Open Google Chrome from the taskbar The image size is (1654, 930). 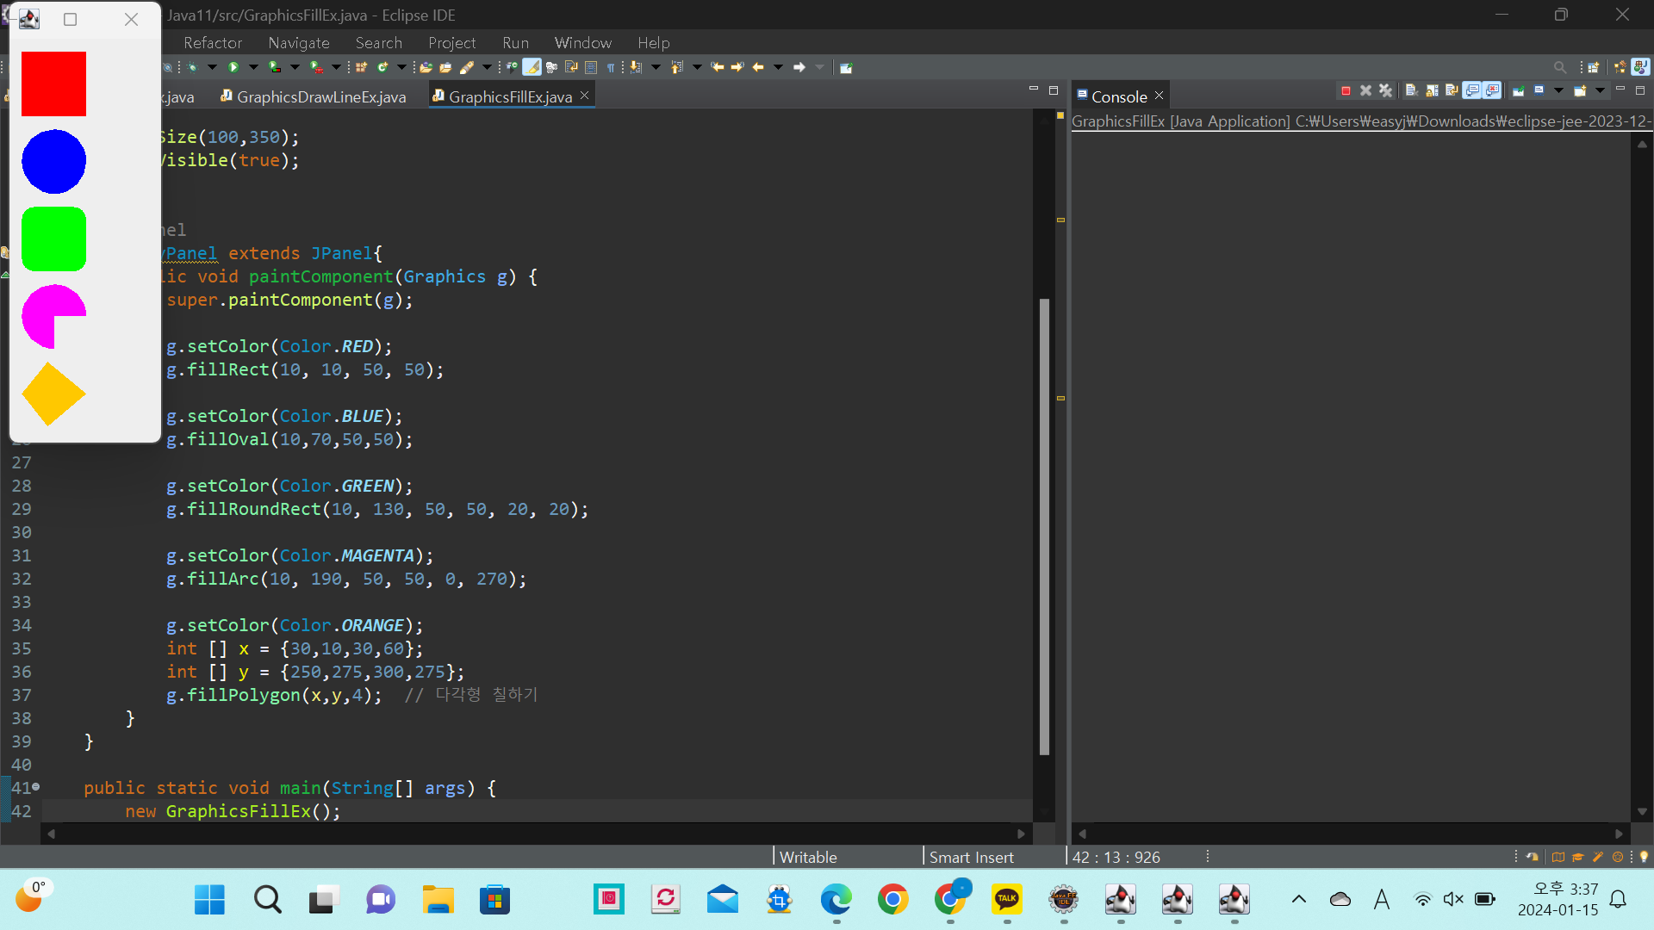(x=892, y=900)
